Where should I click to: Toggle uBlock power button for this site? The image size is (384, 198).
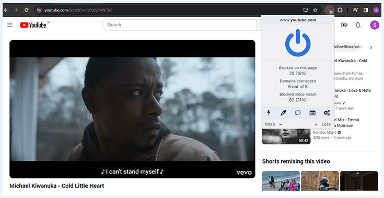point(298,43)
